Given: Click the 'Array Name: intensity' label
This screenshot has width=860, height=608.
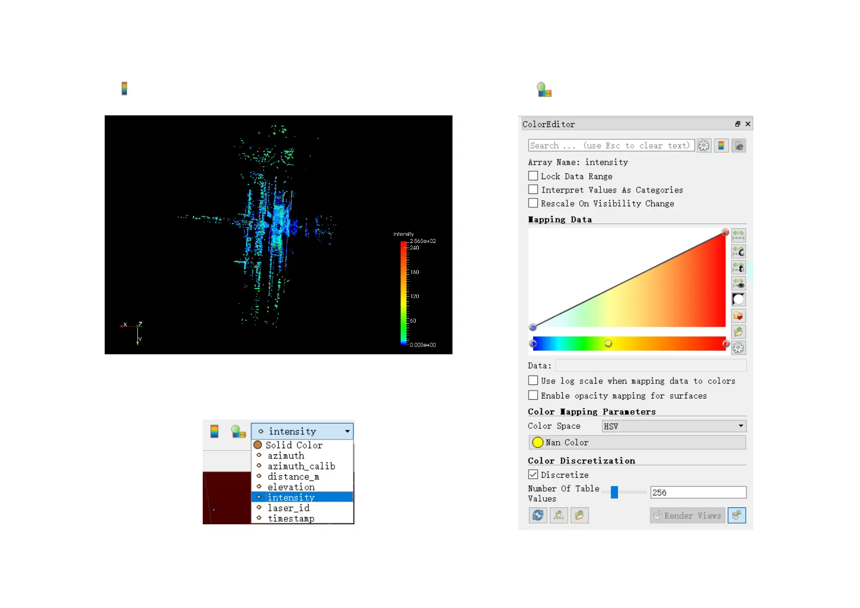Looking at the screenshot, I should (578, 162).
